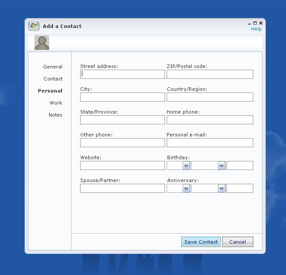Click the Cancel button
Viewport: 286px width, 275px height.
[237, 242]
